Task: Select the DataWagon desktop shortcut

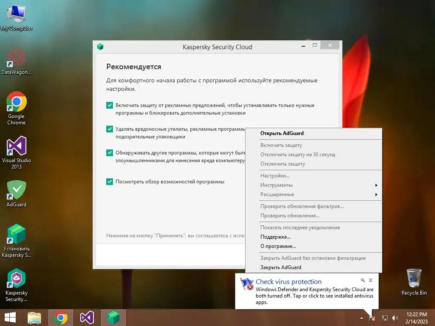Action: tap(17, 62)
